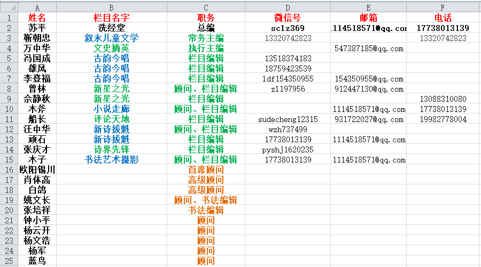Select the 微信号 header cell
This screenshot has height=267, width=481.
[288, 18]
